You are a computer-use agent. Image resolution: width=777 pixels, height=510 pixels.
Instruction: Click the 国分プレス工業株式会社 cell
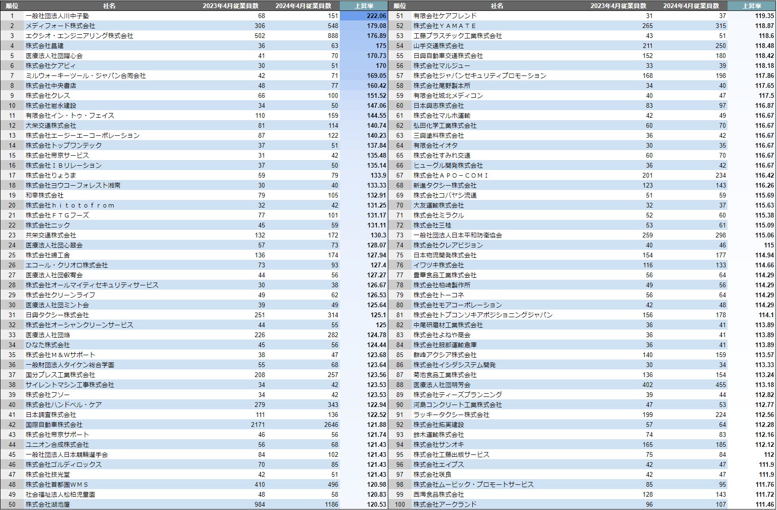coord(60,375)
